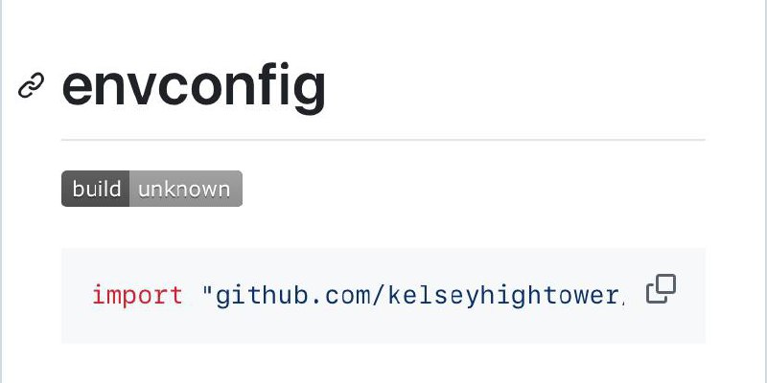Open the build unknown status badge

point(151,189)
